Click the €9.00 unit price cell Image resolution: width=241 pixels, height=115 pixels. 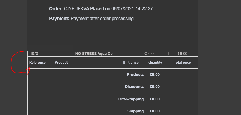tap(153, 54)
